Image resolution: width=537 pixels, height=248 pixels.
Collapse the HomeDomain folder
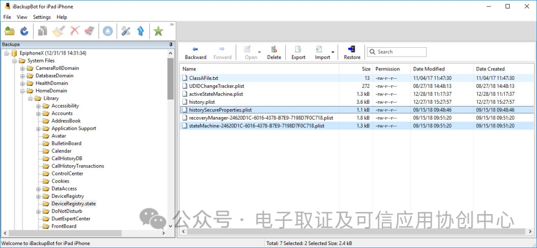coord(22,91)
